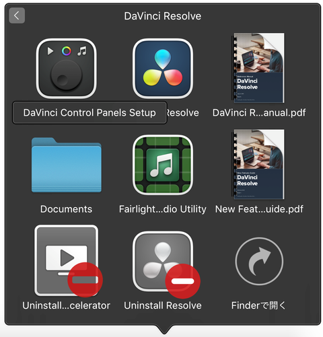323x337 pixels.
Task: Launch the DaVinci Resolve app icon
Action: coord(163,69)
